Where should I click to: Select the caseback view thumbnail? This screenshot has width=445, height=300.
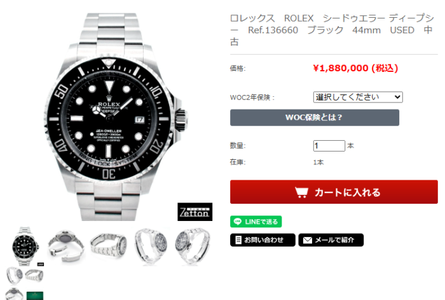[65, 246]
